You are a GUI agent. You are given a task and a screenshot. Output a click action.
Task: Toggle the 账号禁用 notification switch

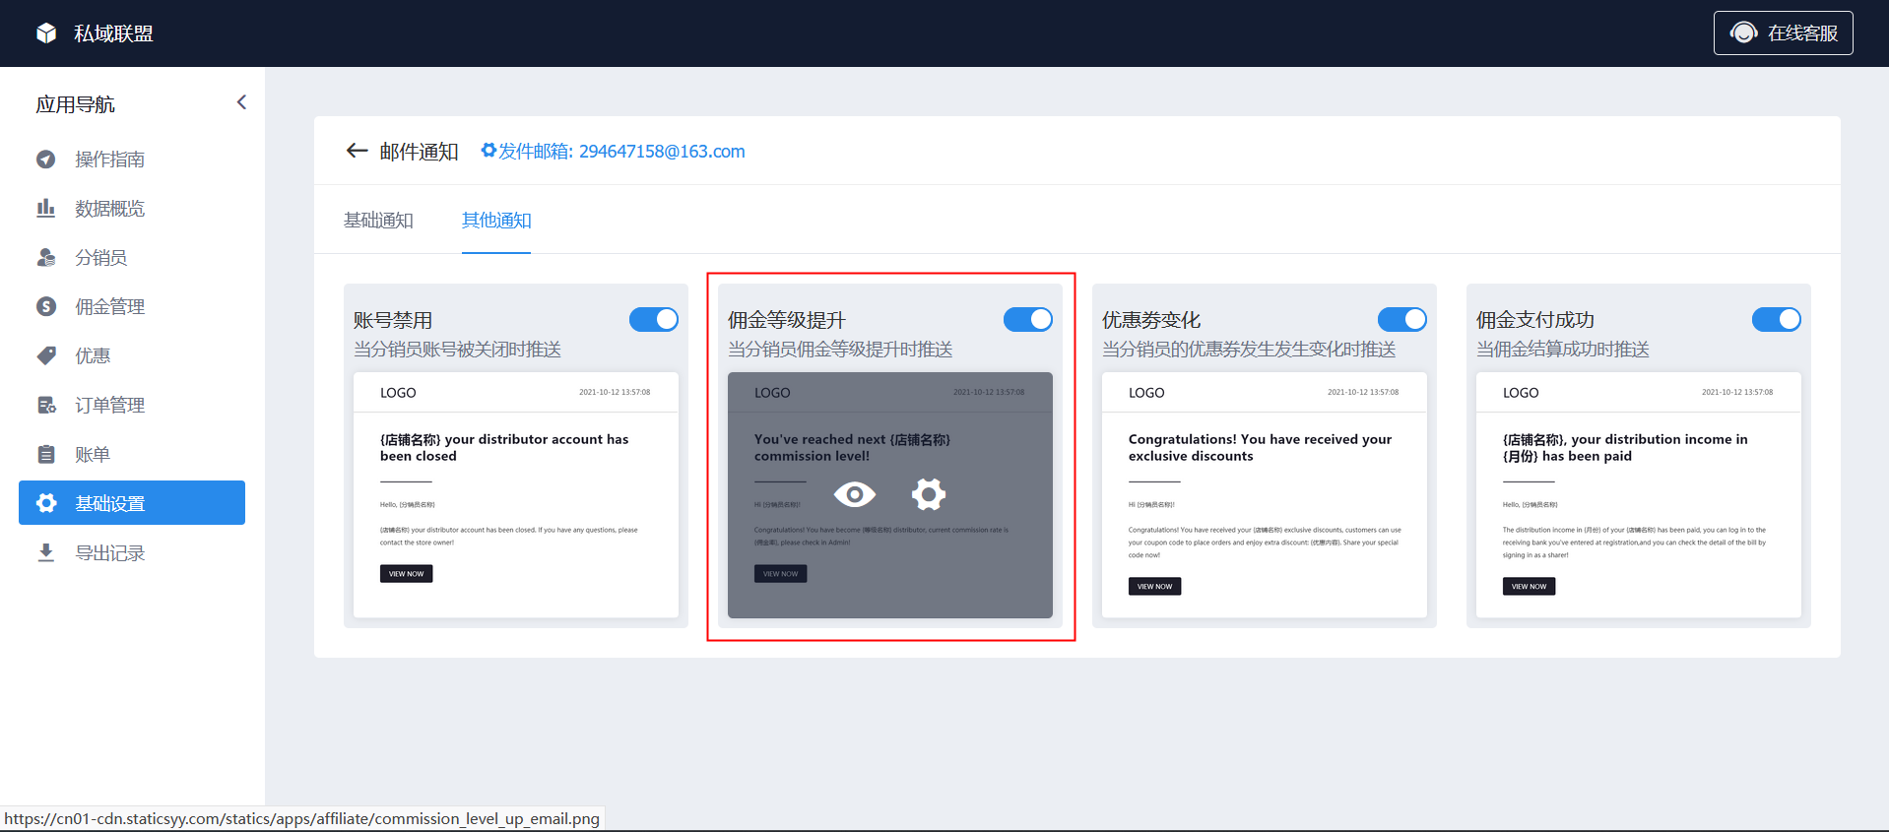click(x=654, y=319)
